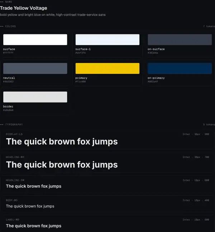This screenshot has height=232, width=215.
Task: Click the HEADLINE-SM font spec
Action: [x=196, y=180]
